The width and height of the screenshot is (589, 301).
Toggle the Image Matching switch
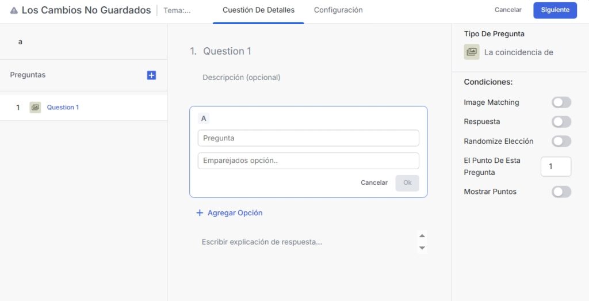click(x=561, y=102)
